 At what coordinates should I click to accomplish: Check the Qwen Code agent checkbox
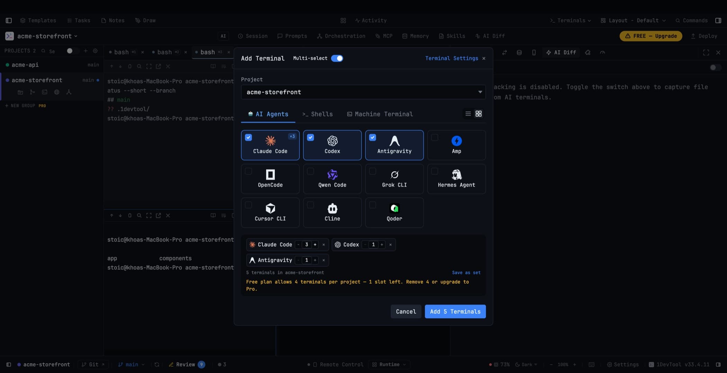(311, 171)
